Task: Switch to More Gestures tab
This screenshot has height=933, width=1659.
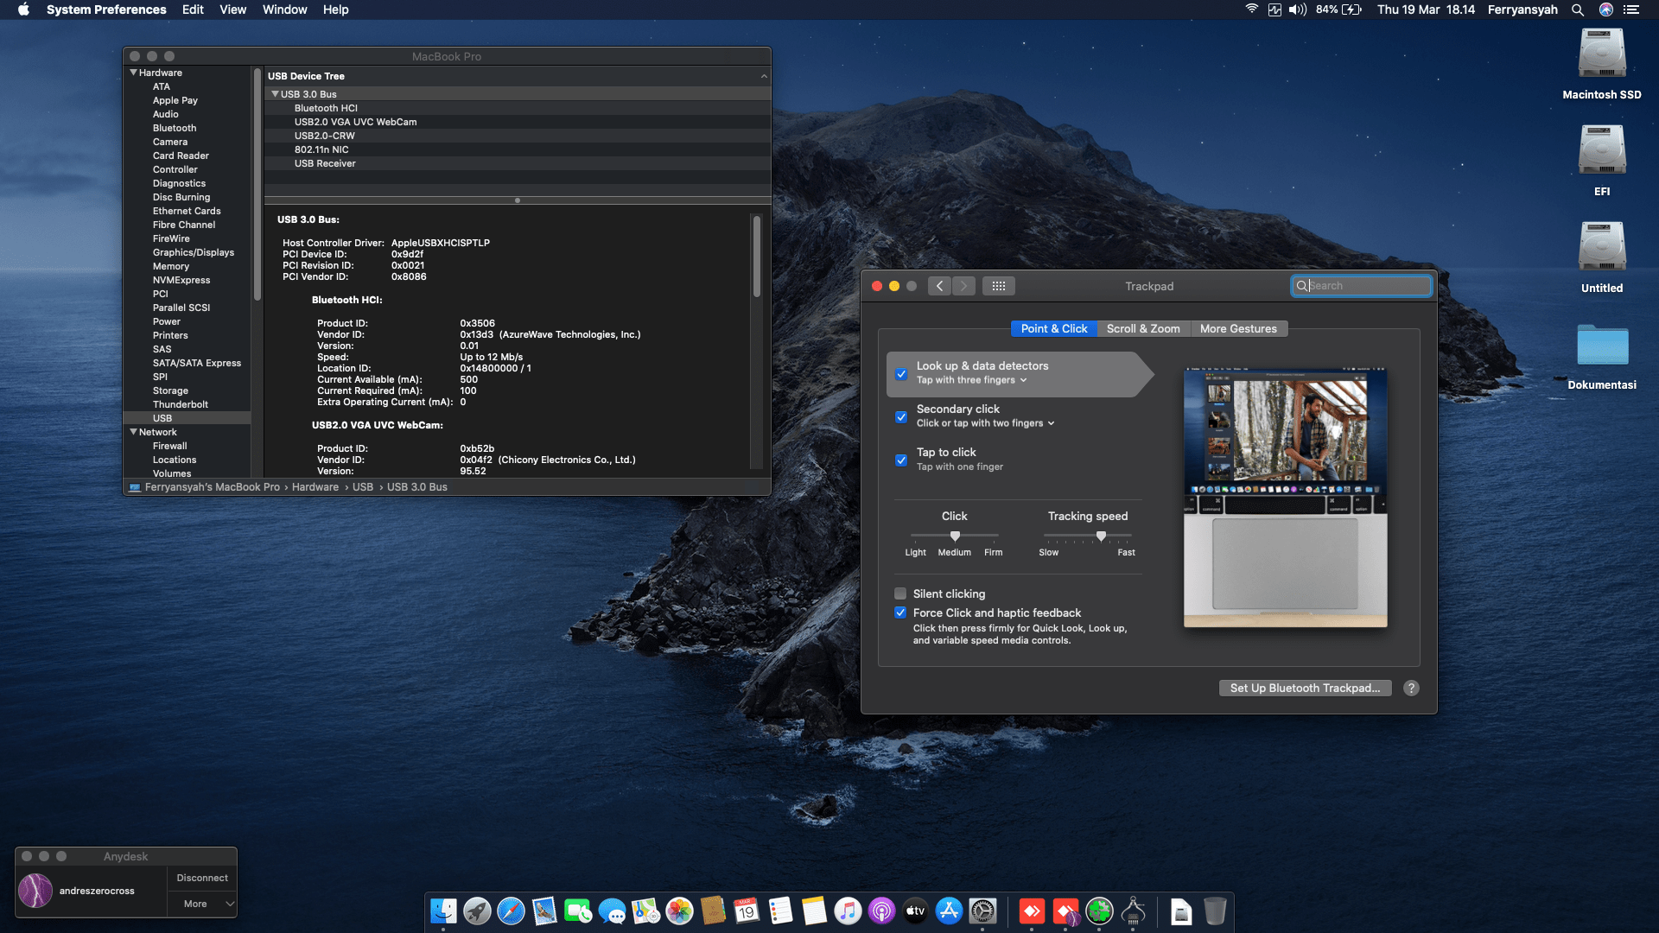Action: [1238, 329]
